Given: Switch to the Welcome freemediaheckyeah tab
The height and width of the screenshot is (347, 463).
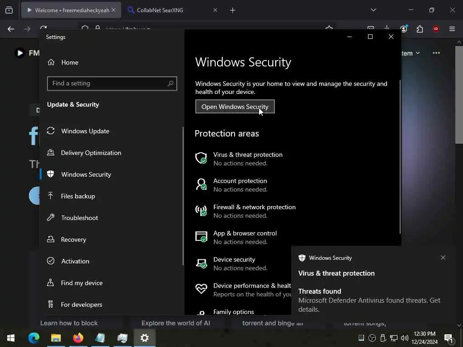Looking at the screenshot, I should click(71, 10).
